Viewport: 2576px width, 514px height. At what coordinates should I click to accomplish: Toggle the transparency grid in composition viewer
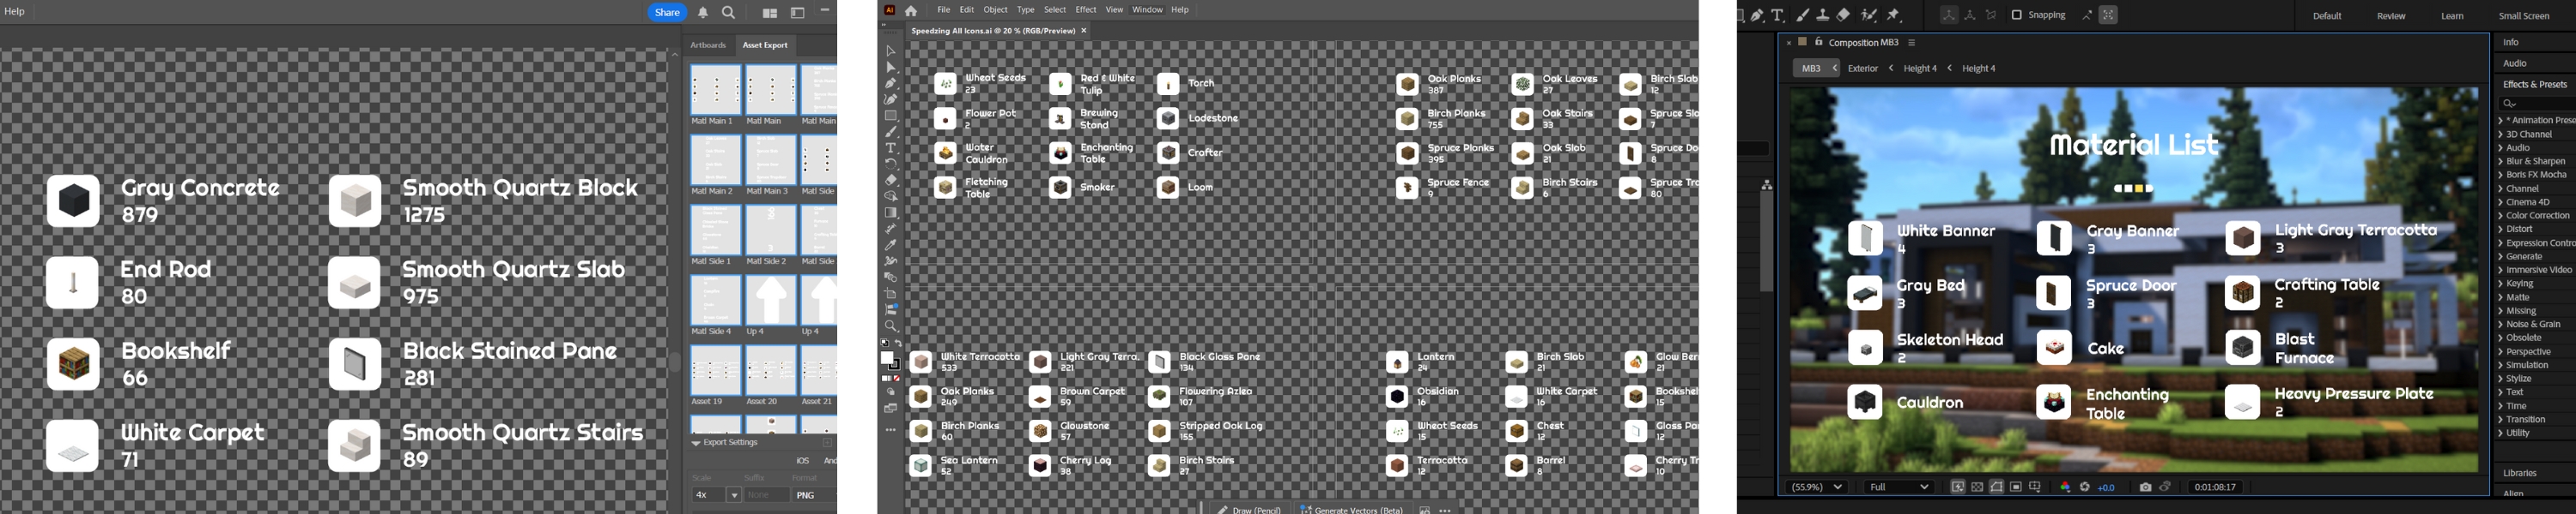(x=1977, y=487)
